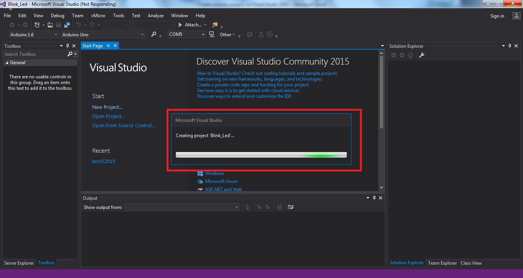Click the Undo arrow icon

pos(78,25)
